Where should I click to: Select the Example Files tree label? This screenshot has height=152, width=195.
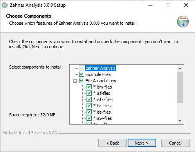point(98,74)
